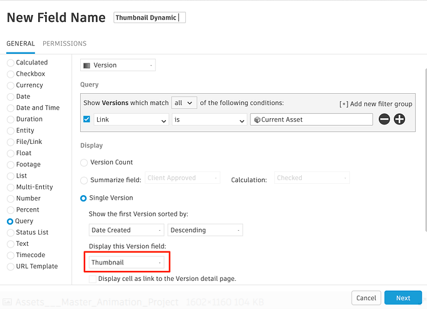Screen dimensions: 427x309
Task: Remove the Link filter condition with minus icon
Action: coord(384,119)
